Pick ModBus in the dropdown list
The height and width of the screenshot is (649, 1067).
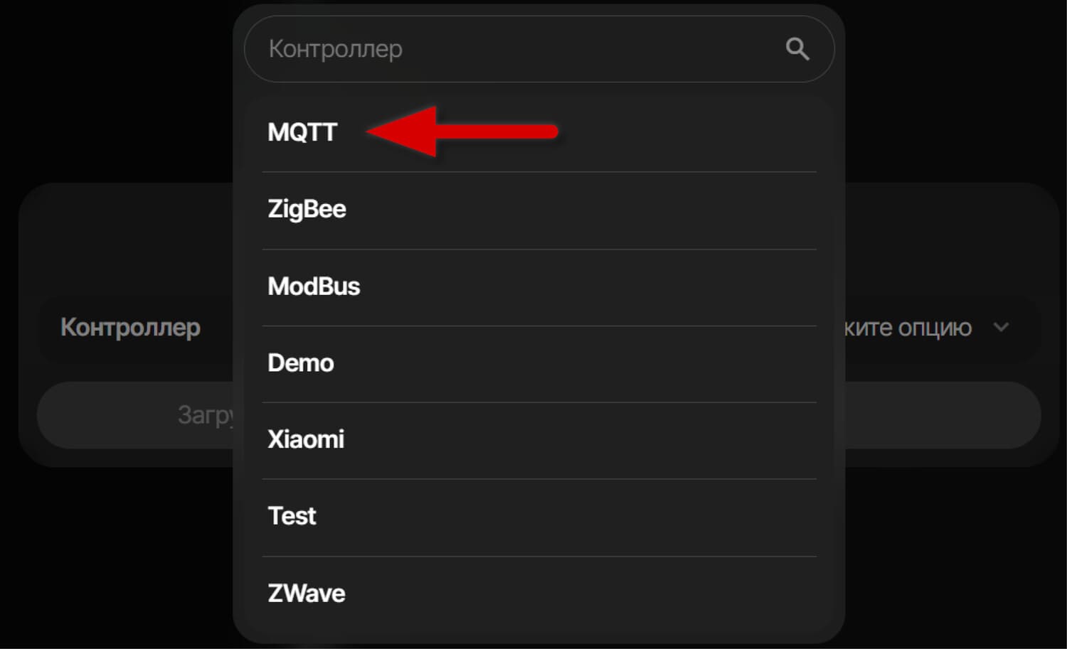(314, 286)
